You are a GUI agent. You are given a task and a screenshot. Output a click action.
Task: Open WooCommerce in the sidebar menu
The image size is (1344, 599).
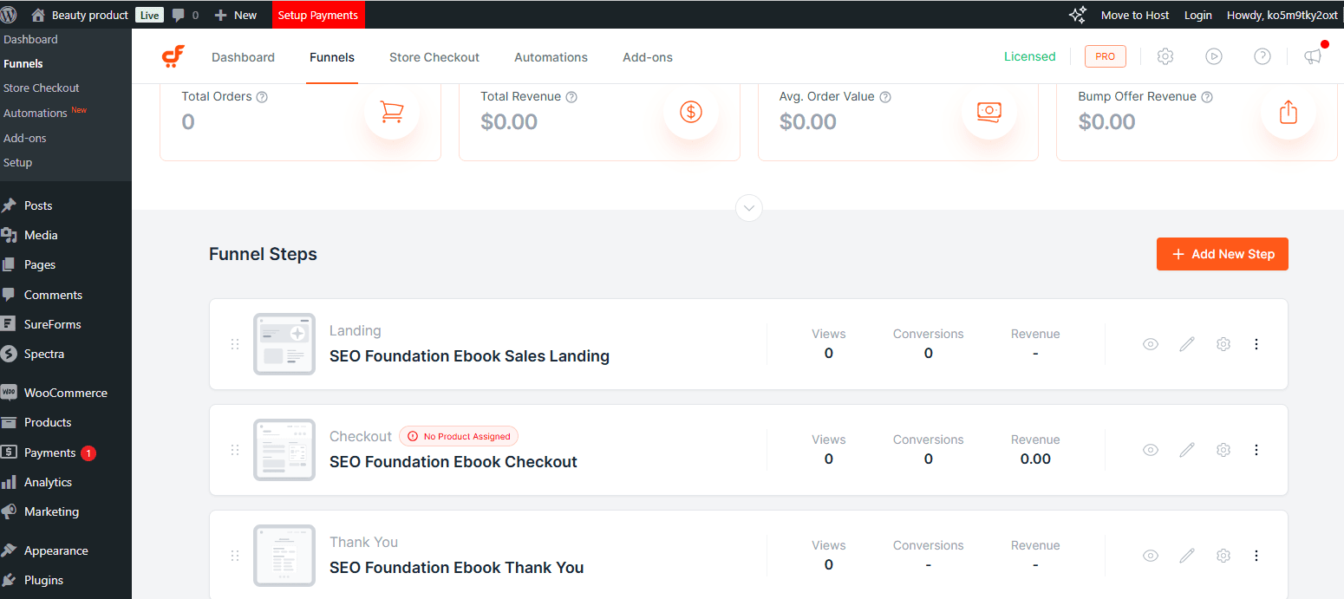click(x=65, y=393)
